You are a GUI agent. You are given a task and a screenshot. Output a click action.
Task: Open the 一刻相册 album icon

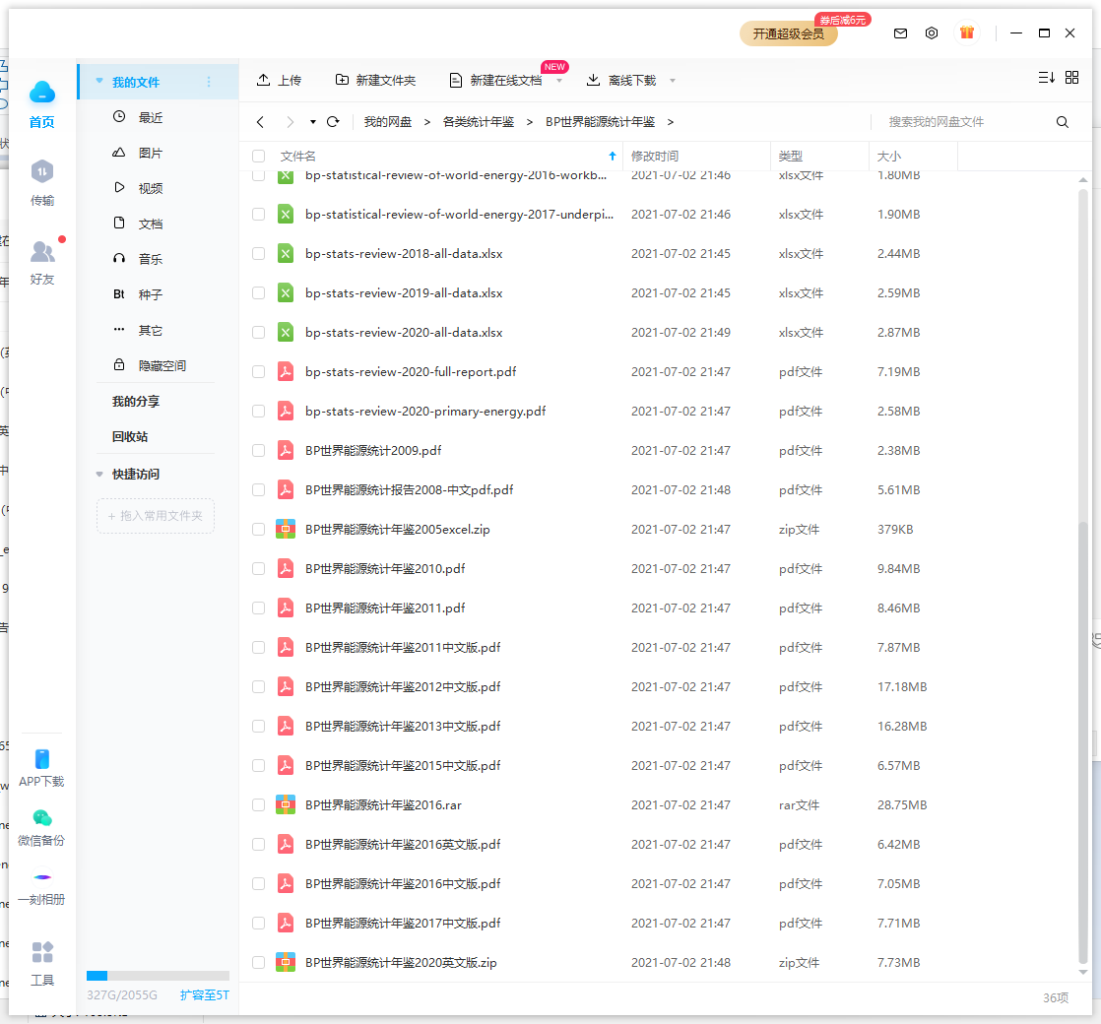click(x=42, y=876)
